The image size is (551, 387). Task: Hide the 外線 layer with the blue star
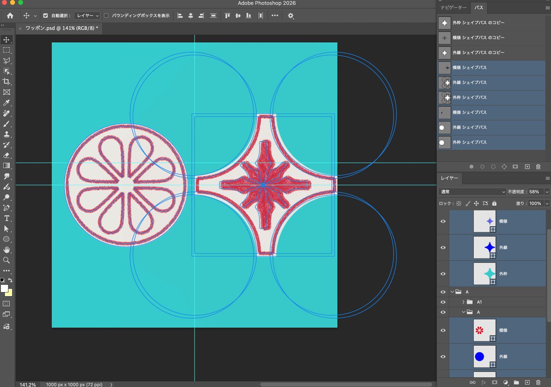(443, 248)
